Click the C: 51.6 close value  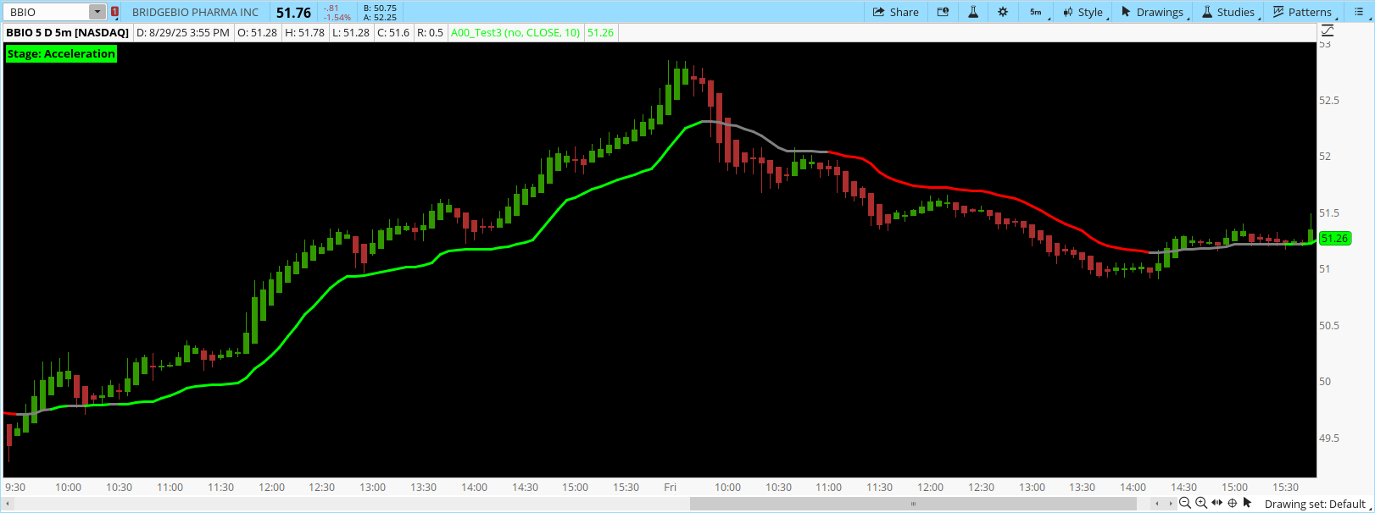393,32
